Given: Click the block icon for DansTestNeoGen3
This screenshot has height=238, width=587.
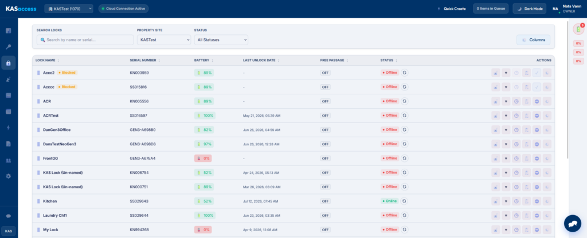Looking at the screenshot, I should 537,144.
